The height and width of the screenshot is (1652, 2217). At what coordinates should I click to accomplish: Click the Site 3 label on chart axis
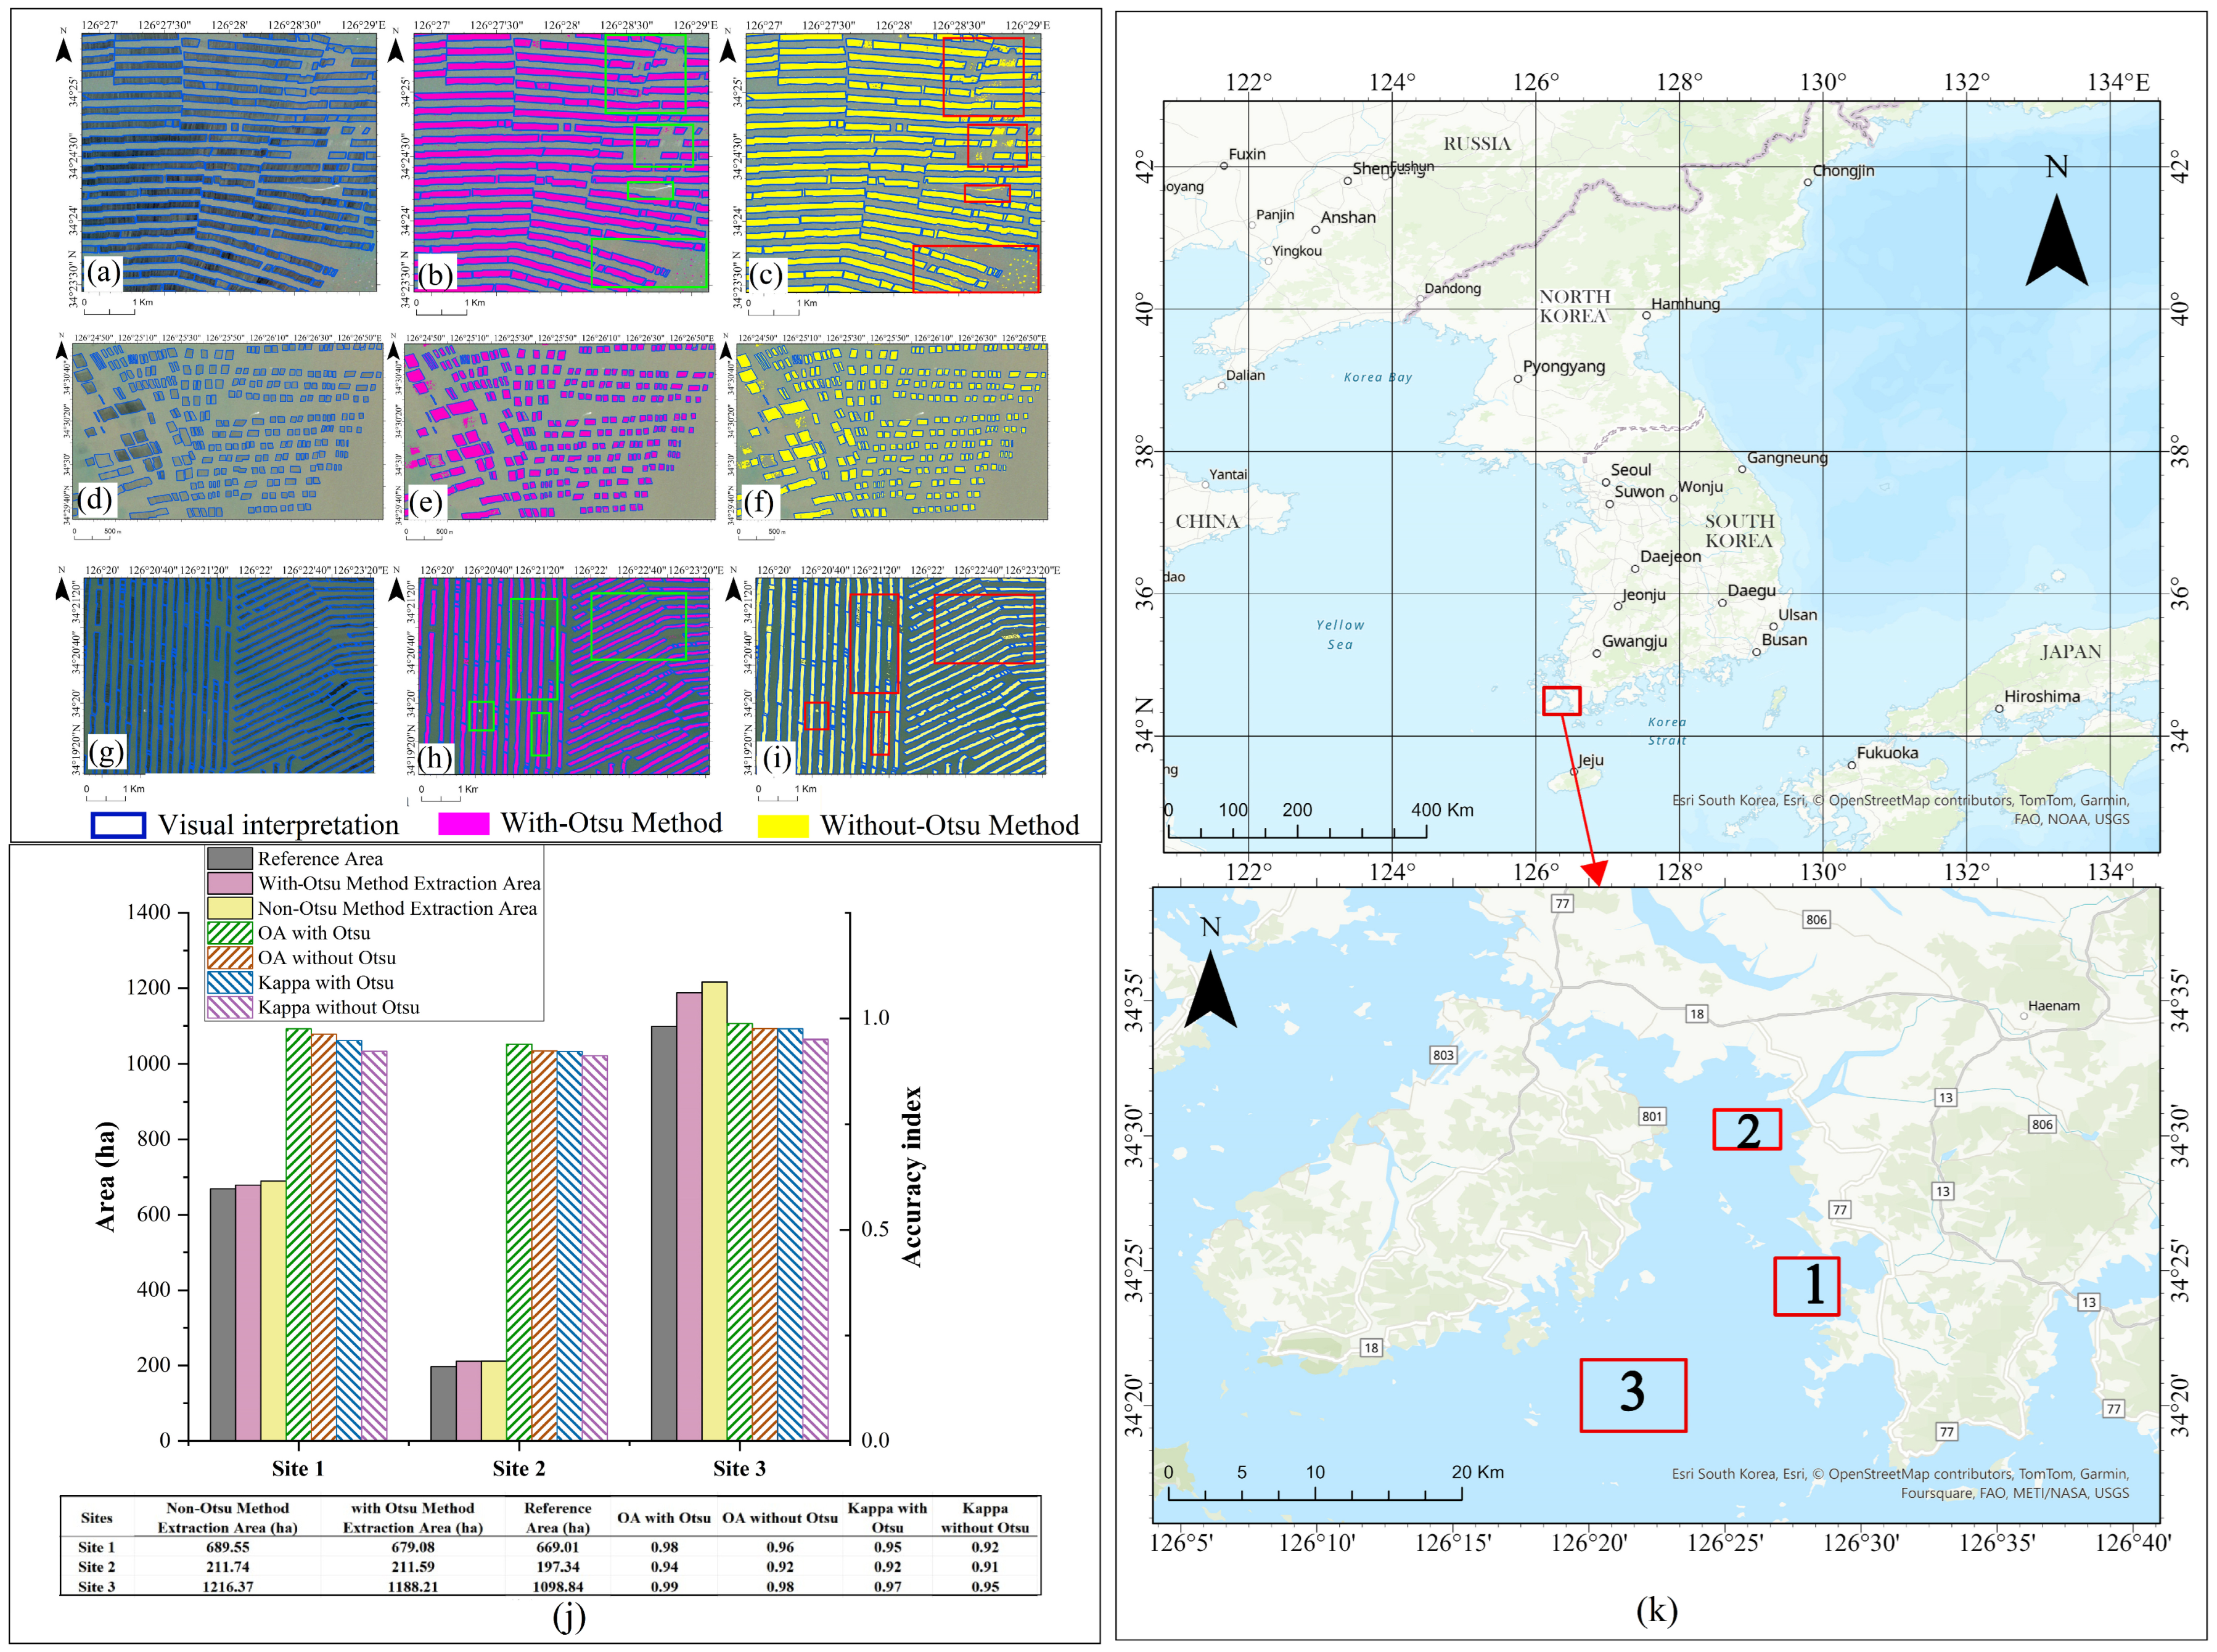coord(739,1468)
